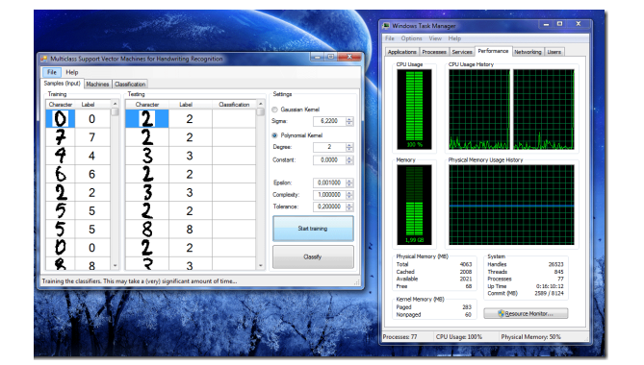Switch to the Machines tab

pos(97,84)
